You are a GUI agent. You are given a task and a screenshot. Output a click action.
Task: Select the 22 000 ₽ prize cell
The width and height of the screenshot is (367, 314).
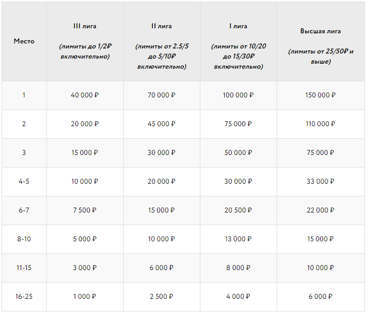321,210
